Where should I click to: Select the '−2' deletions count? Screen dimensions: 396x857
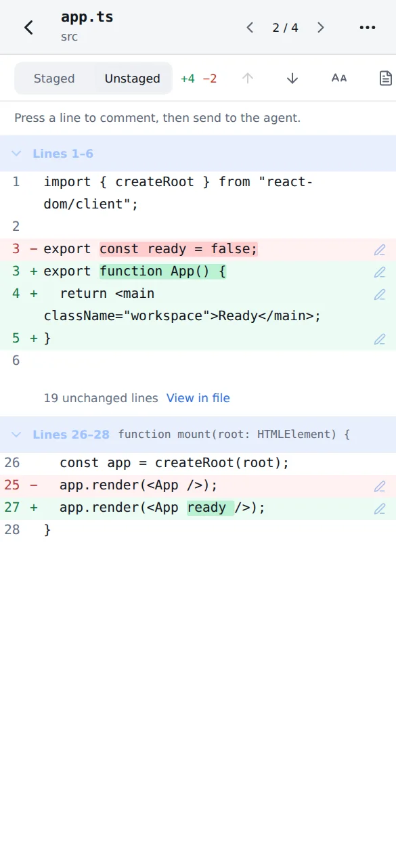coord(210,79)
